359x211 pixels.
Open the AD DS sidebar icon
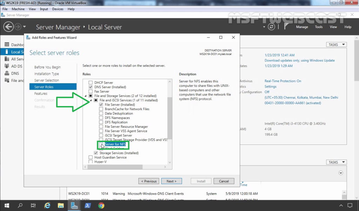(x=7, y=66)
